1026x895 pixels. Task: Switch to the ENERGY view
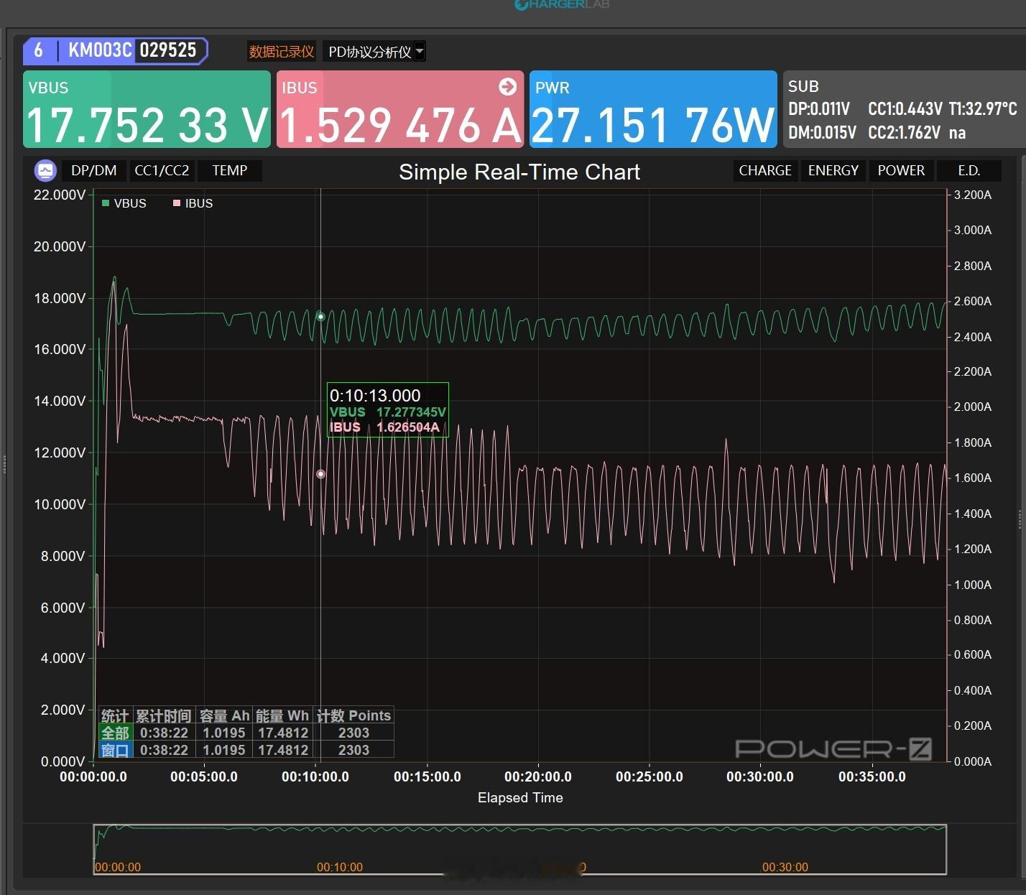tap(833, 171)
